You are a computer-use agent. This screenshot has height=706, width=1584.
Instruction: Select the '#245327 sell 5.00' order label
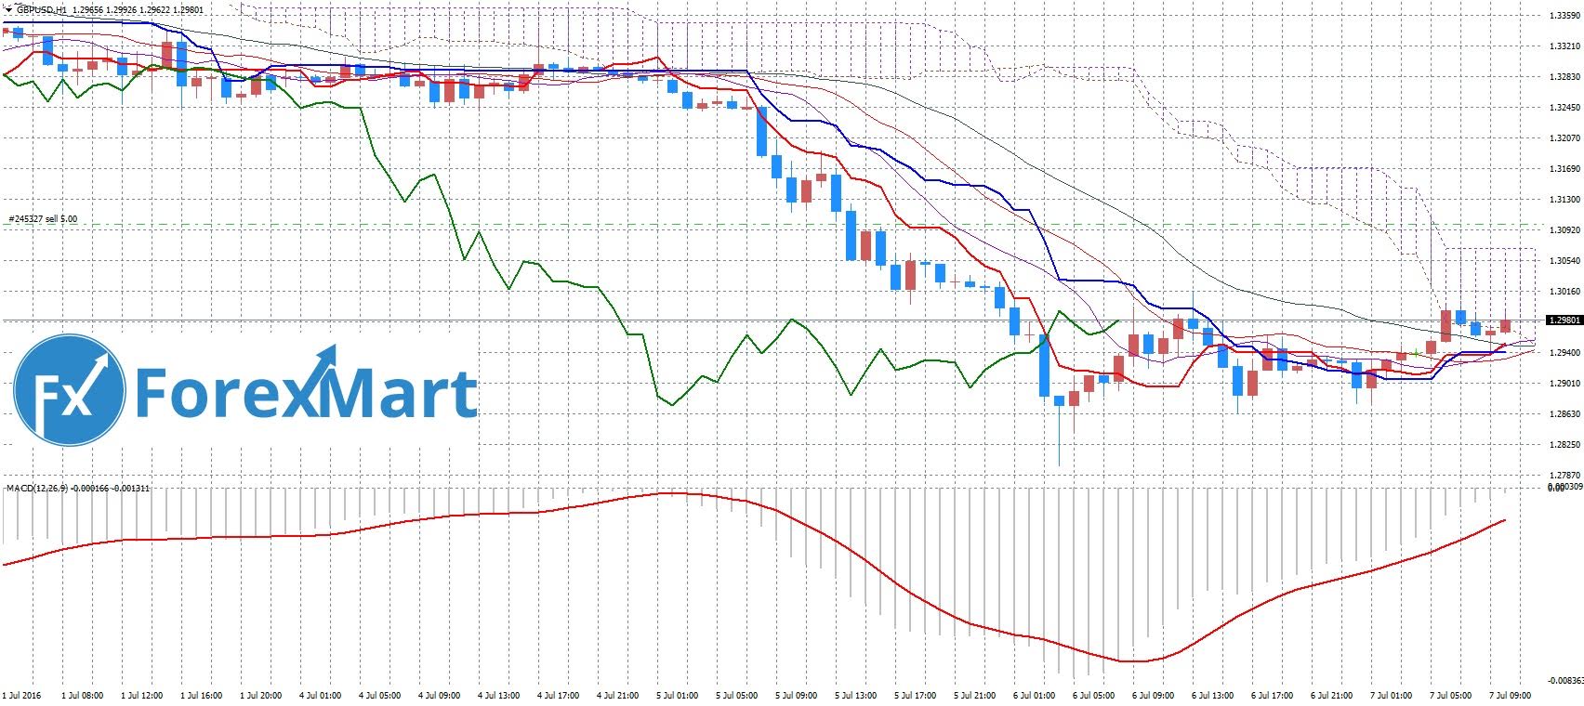pos(43,219)
